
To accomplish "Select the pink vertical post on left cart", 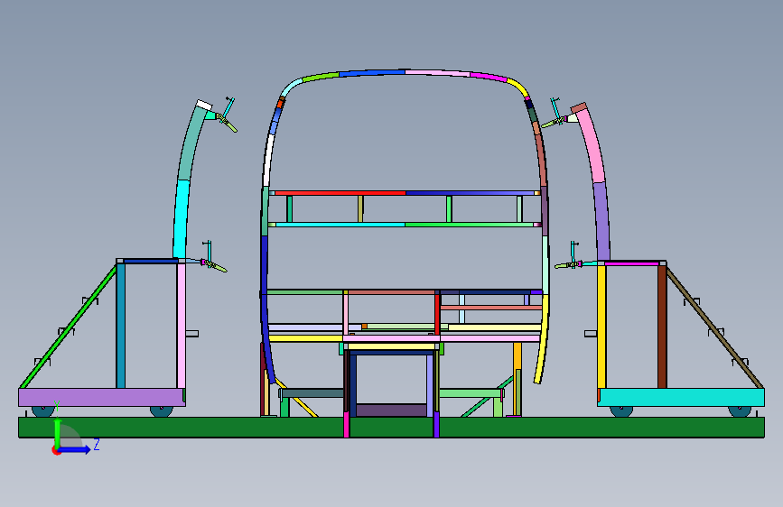I will pos(182,326).
